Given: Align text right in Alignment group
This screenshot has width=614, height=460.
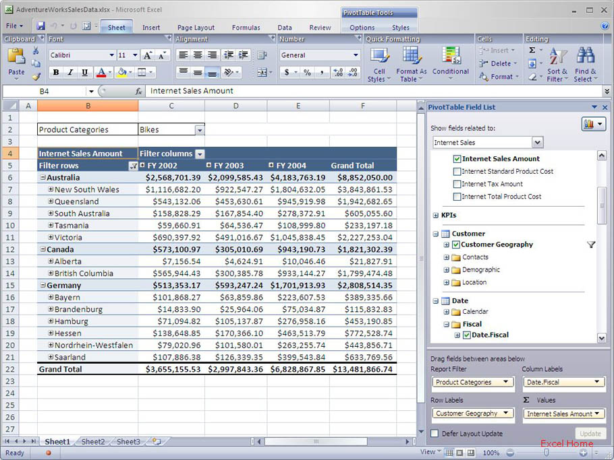Looking at the screenshot, I should coord(212,55).
